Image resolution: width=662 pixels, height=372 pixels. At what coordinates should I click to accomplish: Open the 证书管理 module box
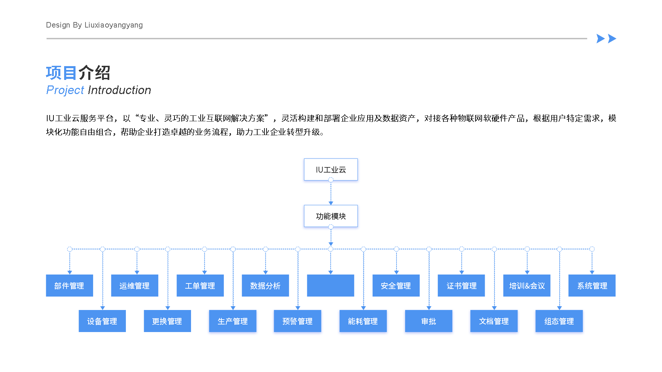[x=461, y=286]
